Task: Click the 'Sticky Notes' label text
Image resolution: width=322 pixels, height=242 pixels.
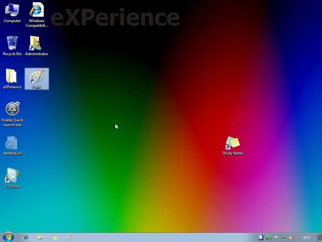Action: (233, 153)
